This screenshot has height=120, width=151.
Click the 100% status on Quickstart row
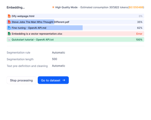point(139,40)
